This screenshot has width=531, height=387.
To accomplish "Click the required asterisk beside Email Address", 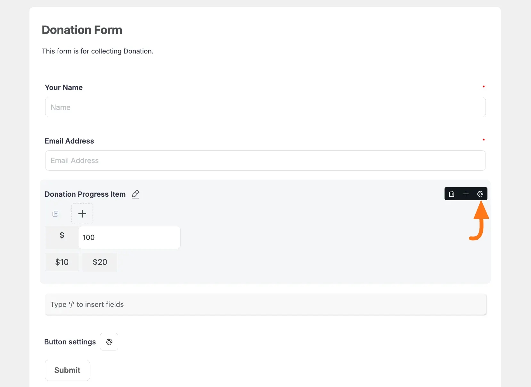I will [x=484, y=140].
